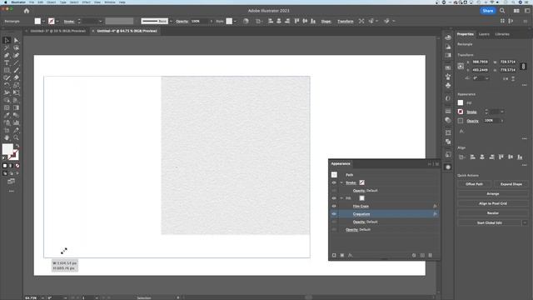Click the Offset Path button
Screen dimensions: 533x300
pos(474,184)
